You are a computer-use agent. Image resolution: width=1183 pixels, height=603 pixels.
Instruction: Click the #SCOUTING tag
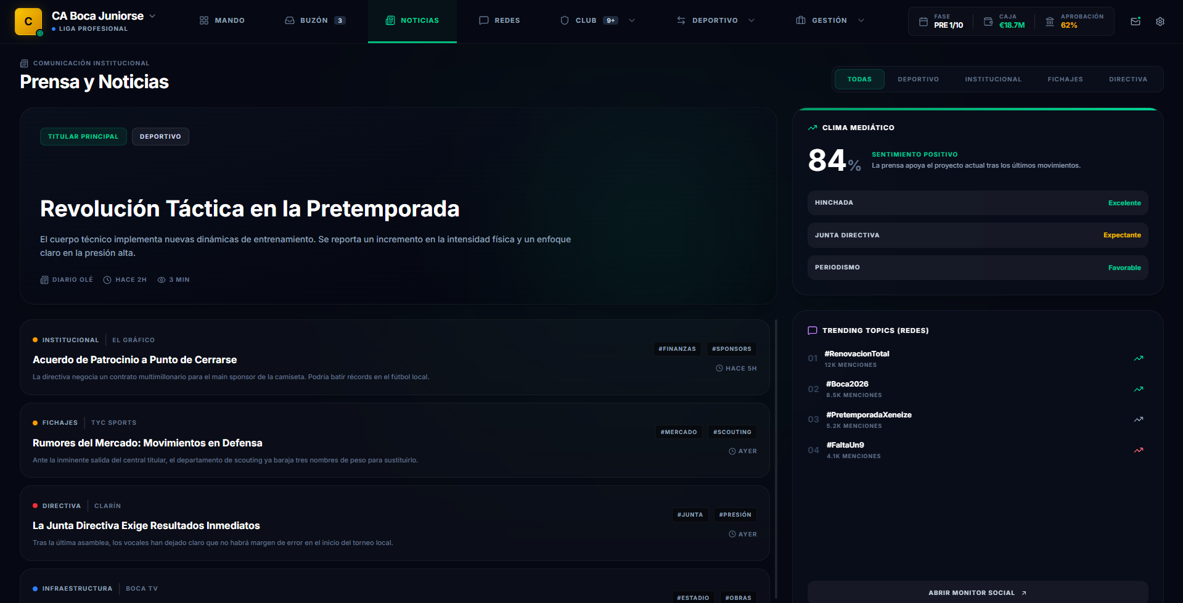[x=732, y=432]
